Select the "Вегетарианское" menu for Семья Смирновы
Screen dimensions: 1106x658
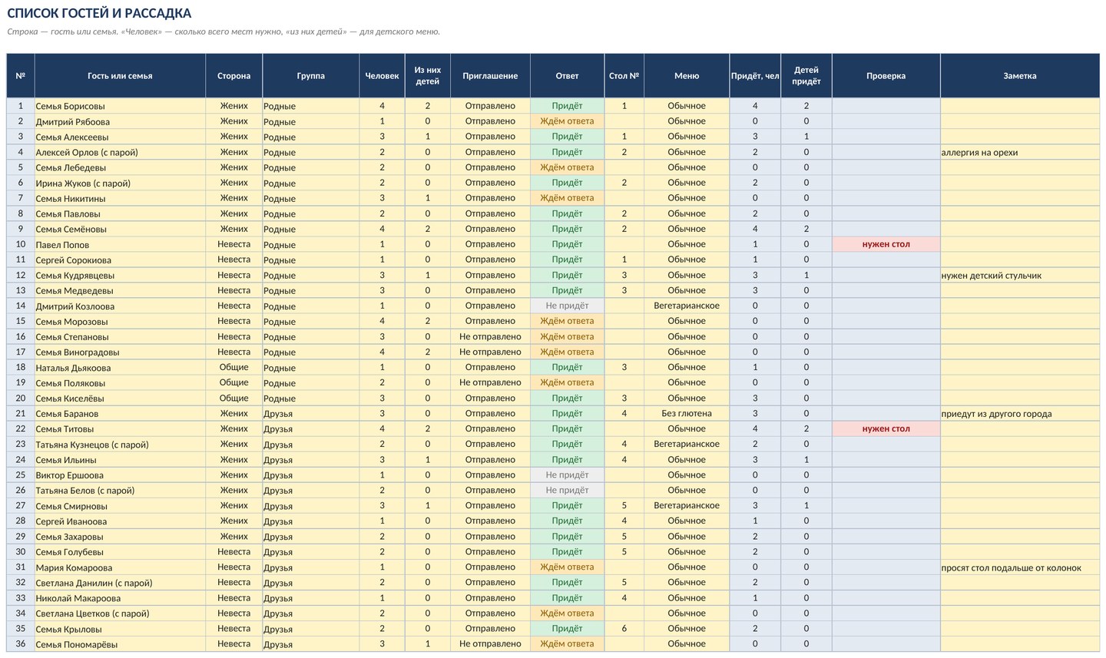687,505
